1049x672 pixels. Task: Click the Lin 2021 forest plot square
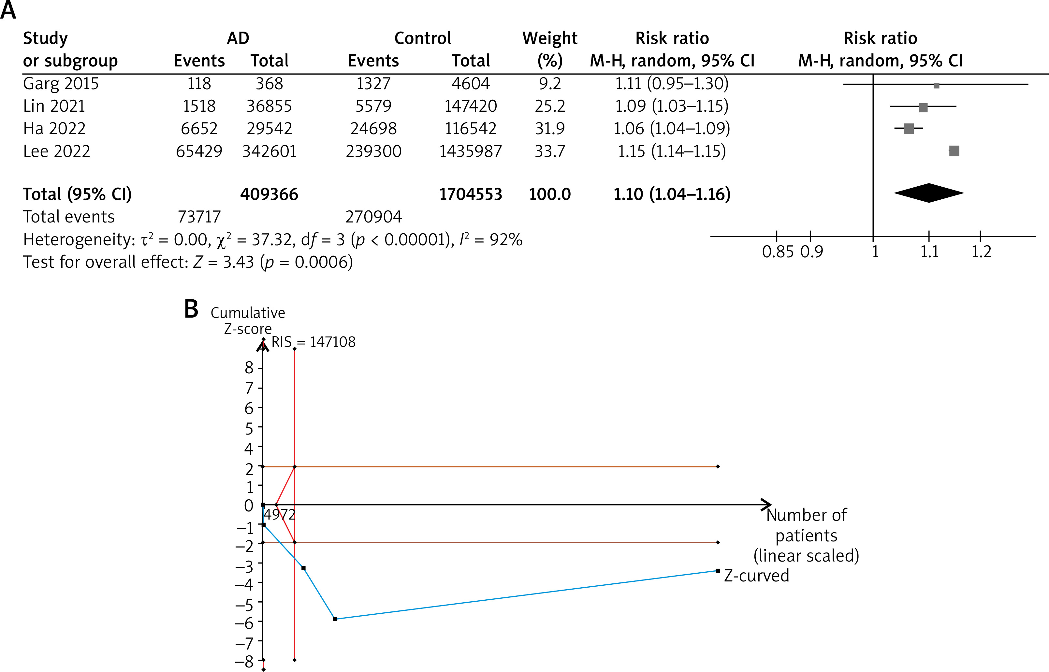pos(923,107)
